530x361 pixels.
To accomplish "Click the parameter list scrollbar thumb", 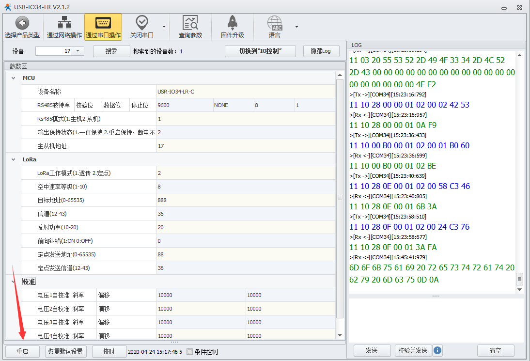I will [x=340, y=198].
